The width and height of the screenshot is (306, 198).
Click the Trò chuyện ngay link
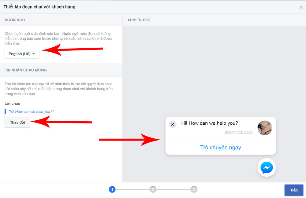(221, 148)
